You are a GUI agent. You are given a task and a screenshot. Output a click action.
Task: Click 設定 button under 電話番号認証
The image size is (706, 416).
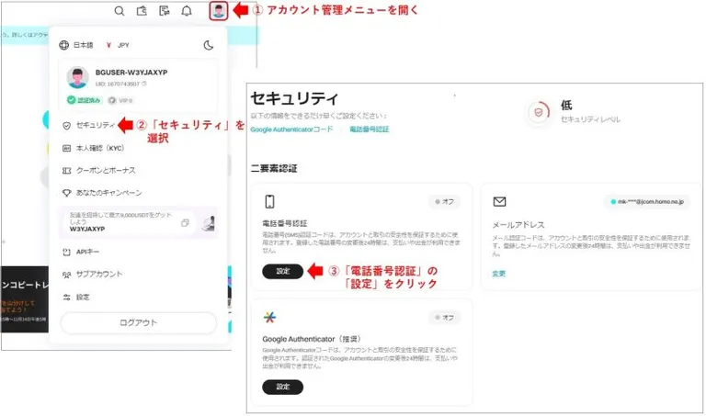click(x=283, y=271)
